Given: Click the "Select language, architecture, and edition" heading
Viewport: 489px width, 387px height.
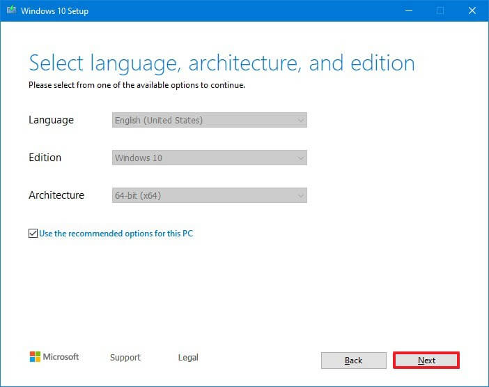Looking at the screenshot, I should click(222, 63).
